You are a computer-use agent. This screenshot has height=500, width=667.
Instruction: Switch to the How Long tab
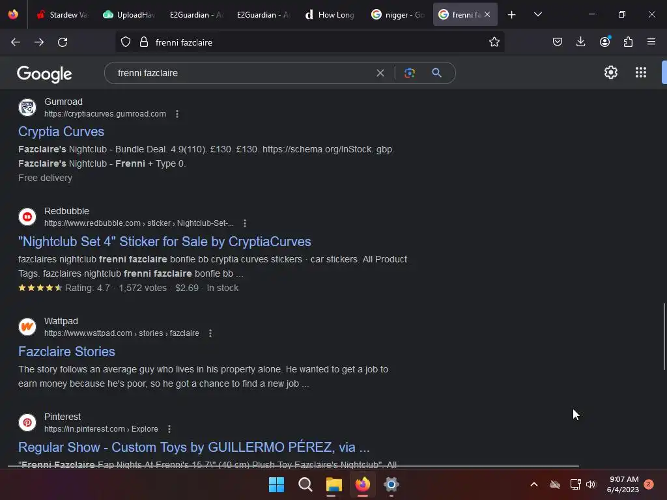click(330, 15)
